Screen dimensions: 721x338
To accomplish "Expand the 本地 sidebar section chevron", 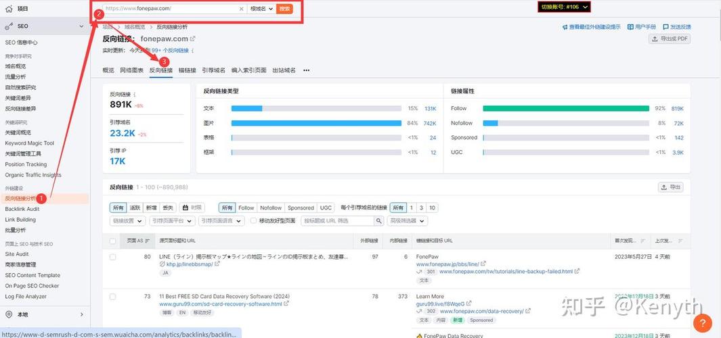I will [x=81, y=314].
